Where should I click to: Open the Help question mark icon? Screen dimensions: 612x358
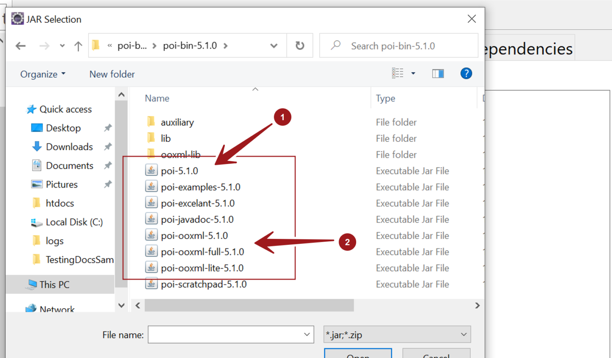466,73
